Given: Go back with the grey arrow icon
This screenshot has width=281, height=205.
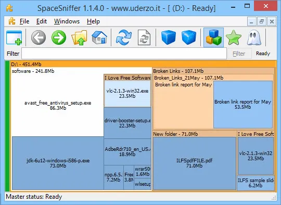Looking at the screenshot, I should (39, 37).
